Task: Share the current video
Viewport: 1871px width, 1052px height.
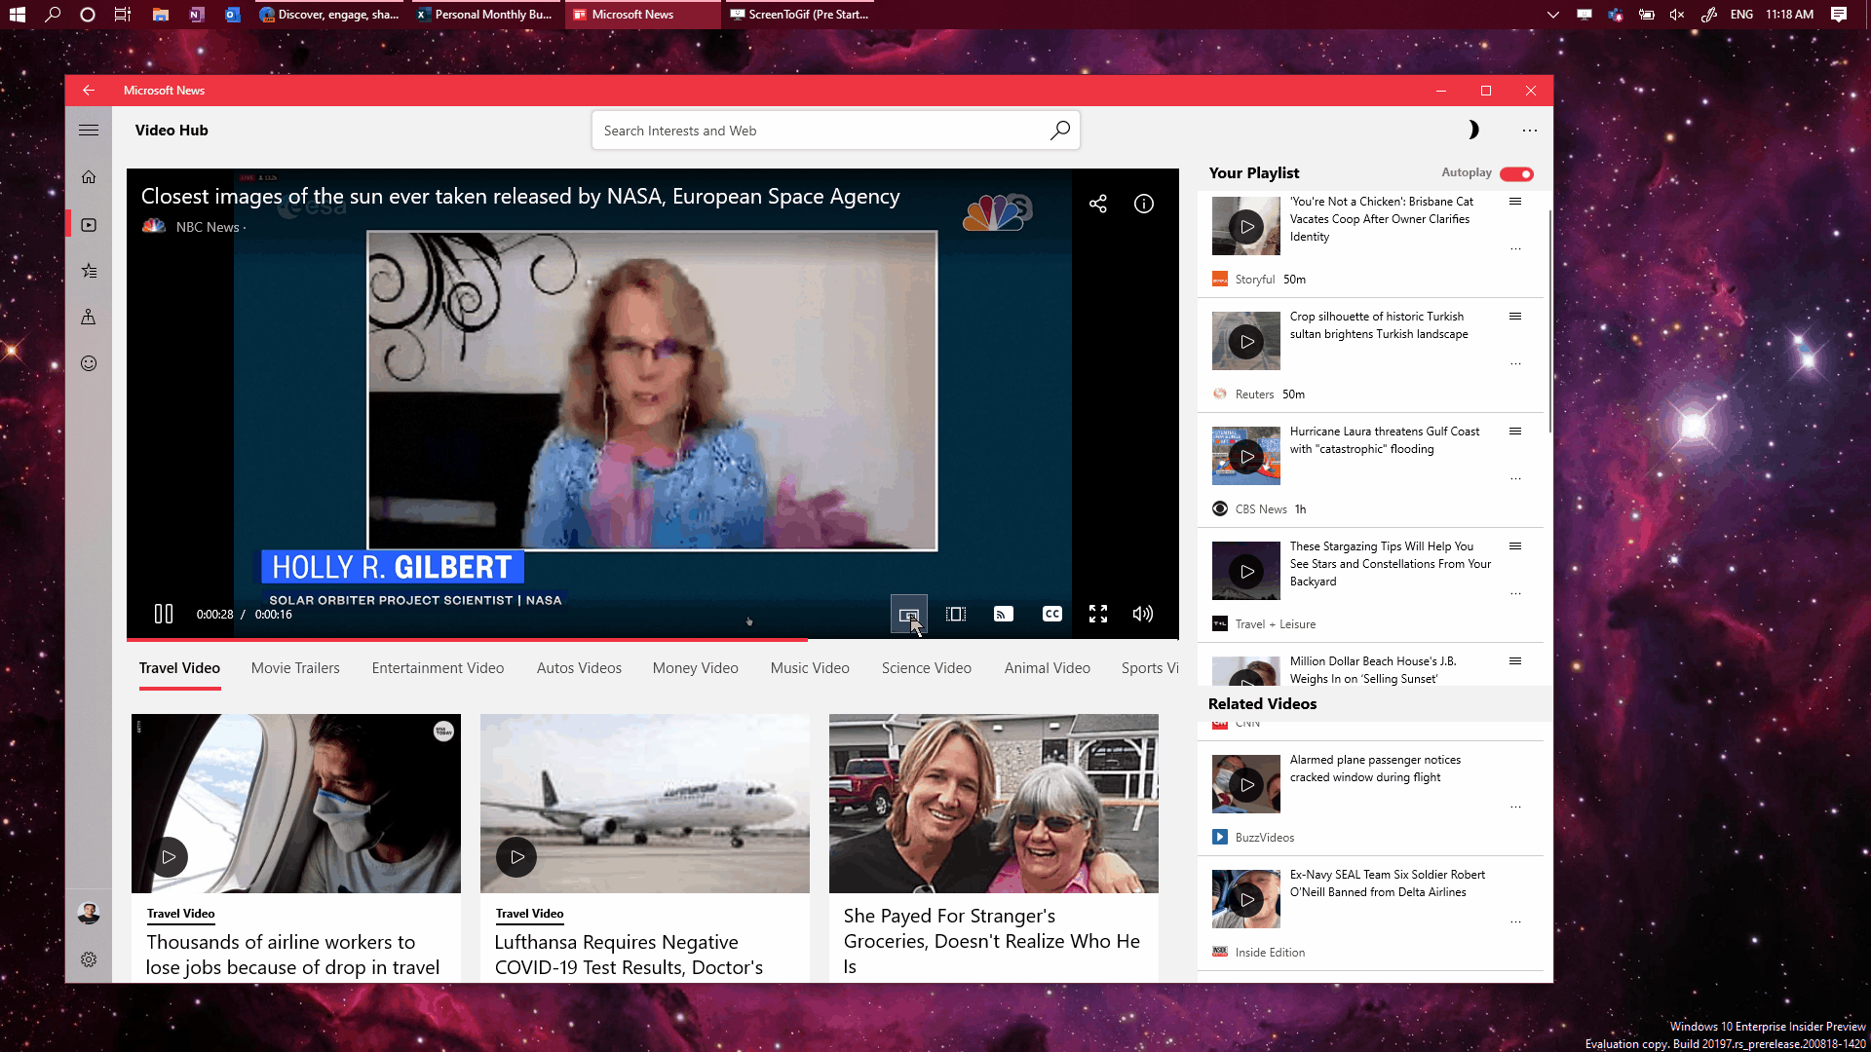Action: click(1098, 204)
